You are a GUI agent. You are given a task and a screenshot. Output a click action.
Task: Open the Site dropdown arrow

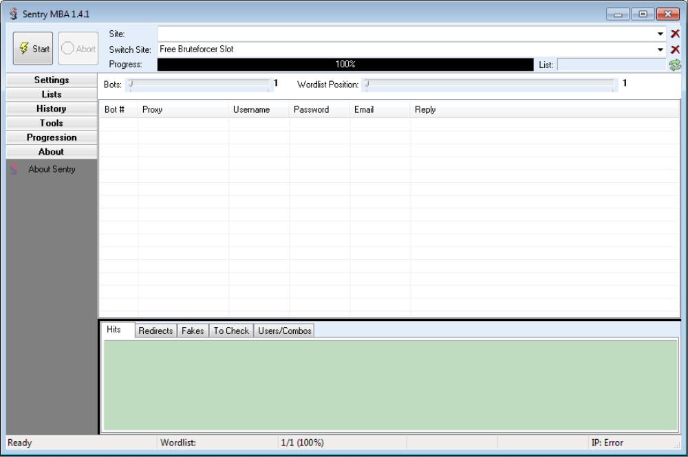coord(660,34)
